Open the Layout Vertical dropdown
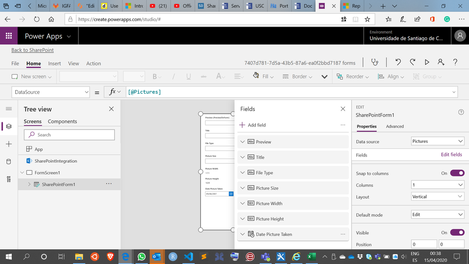The image size is (469, 264). pyautogui.click(x=438, y=197)
